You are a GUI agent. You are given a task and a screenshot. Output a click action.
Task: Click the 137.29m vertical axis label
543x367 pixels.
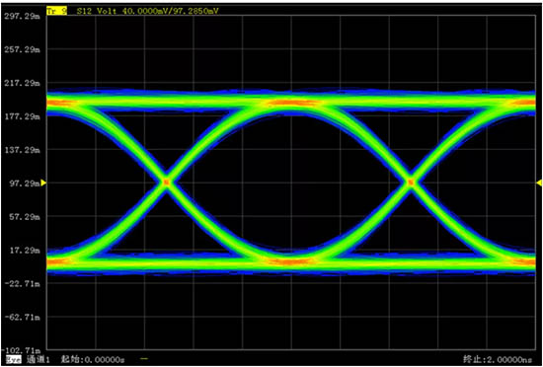[22, 150]
